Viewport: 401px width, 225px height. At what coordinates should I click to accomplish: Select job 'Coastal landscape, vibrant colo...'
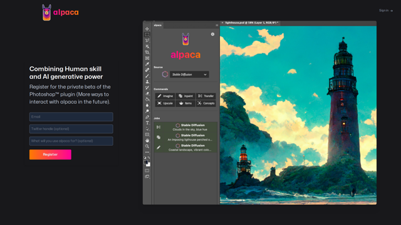tap(185, 147)
